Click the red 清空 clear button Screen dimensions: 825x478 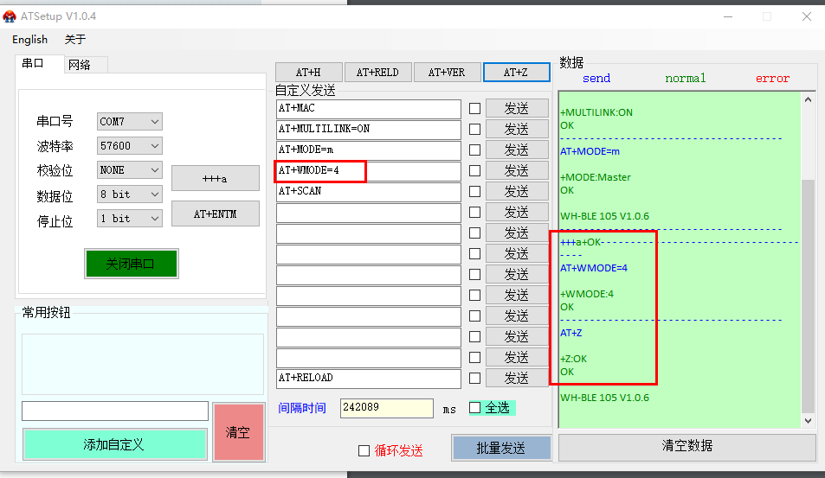point(237,432)
